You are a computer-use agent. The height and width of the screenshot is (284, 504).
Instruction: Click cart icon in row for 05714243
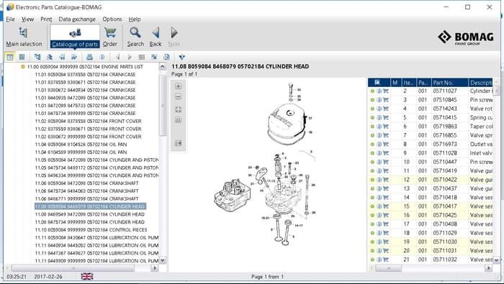click(x=386, y=109)
